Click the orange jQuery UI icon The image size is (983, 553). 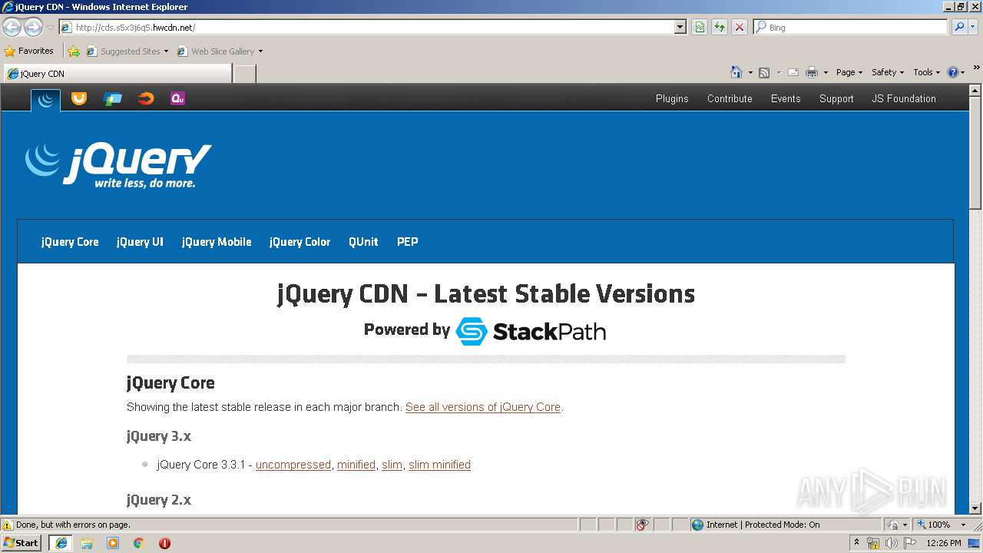click(79, 98)
